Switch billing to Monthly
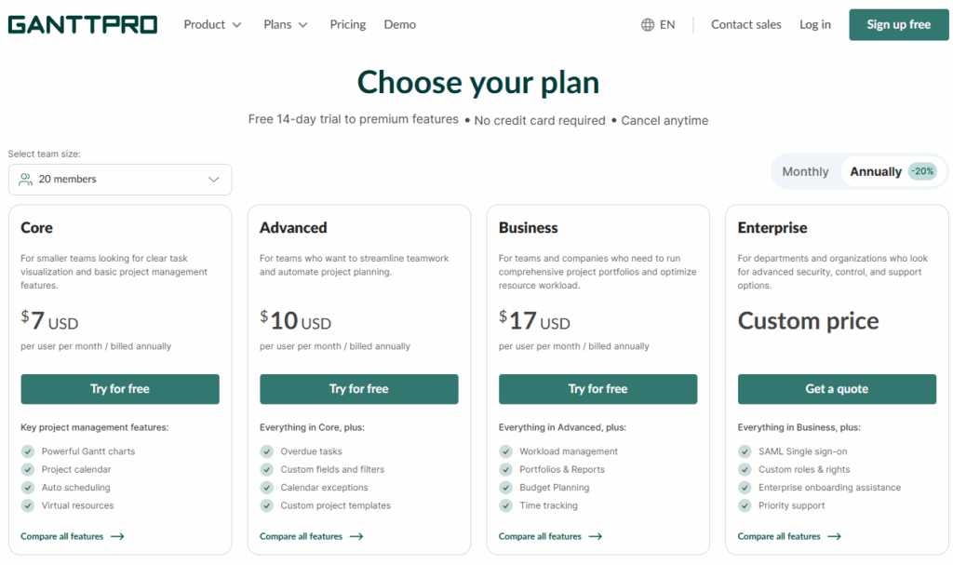 (805, 171)
